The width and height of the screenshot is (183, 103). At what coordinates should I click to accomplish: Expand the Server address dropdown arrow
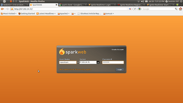pyautogui.click(x=98, y=62)
